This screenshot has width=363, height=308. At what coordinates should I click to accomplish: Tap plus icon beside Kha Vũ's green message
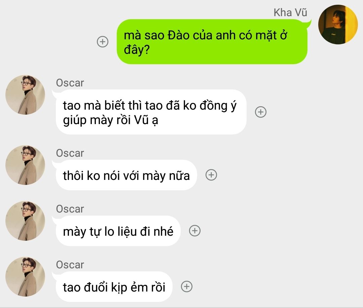(x=103, y=42)
